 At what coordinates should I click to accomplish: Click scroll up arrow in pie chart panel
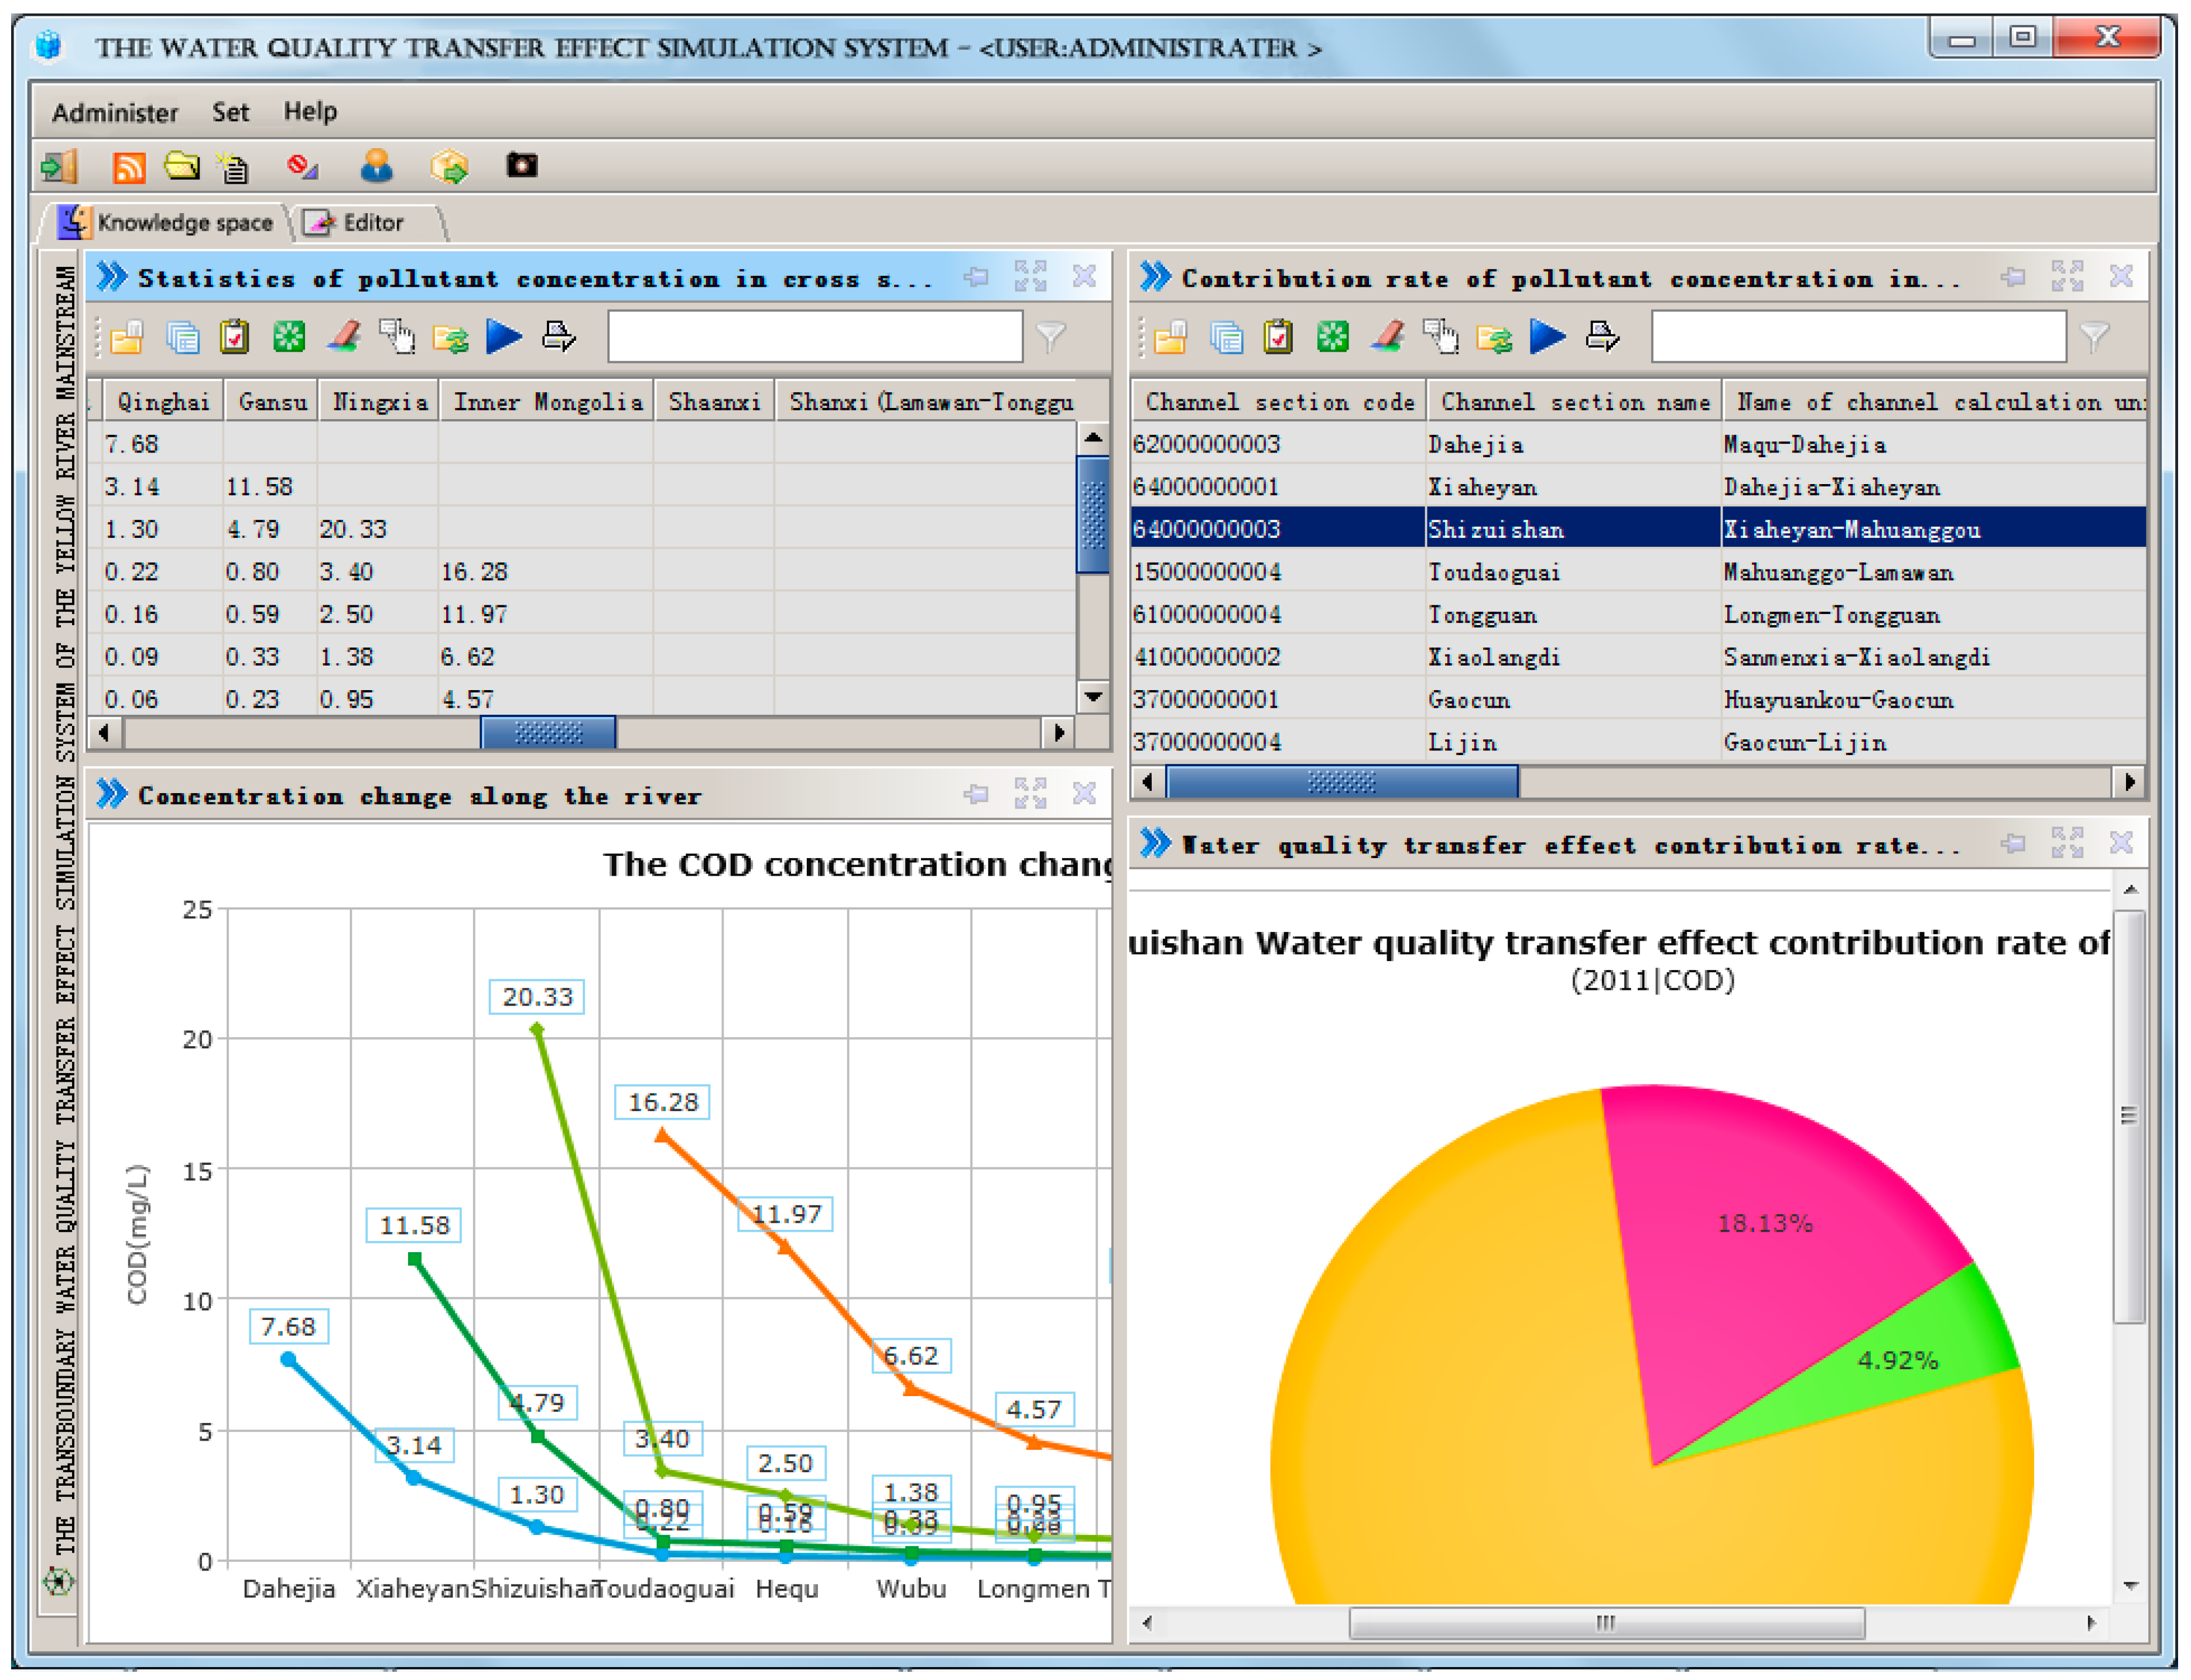[2130, 890]
